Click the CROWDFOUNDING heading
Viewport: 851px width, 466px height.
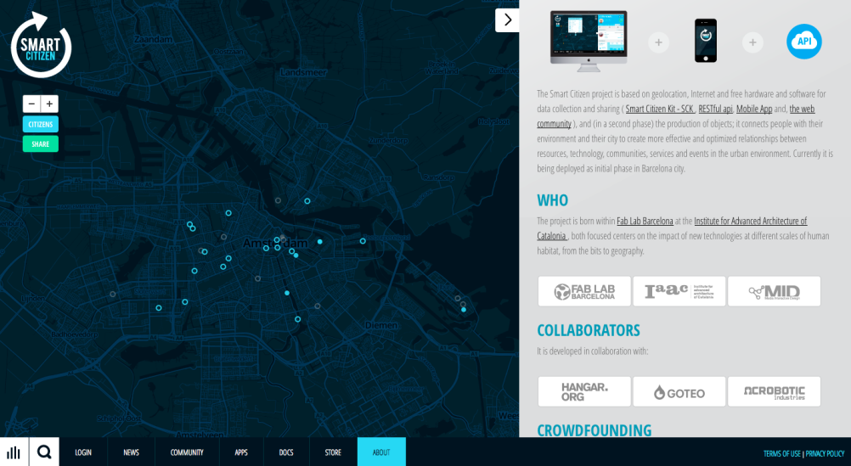(x=595, y=430)
